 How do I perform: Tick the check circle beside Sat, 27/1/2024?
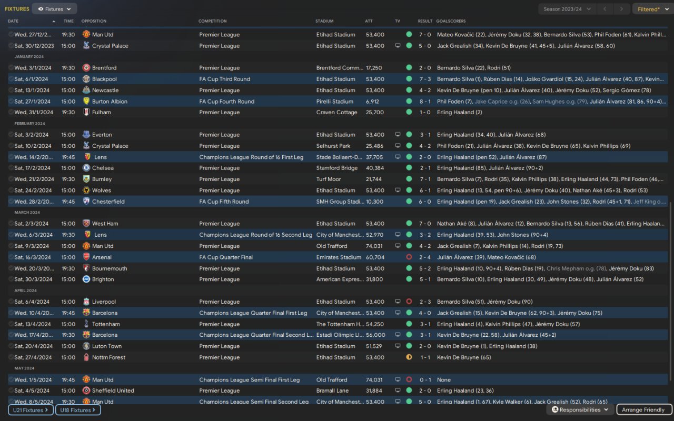click(11, 102)
